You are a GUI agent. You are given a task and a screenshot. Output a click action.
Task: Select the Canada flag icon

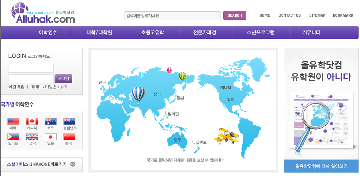(x=32, y=121)
